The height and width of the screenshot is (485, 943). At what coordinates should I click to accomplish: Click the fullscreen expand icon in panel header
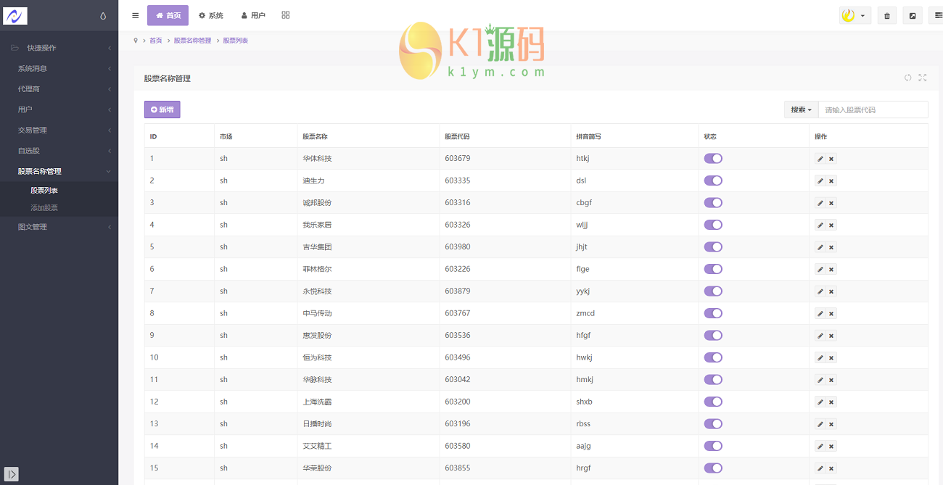pos(923,78)
